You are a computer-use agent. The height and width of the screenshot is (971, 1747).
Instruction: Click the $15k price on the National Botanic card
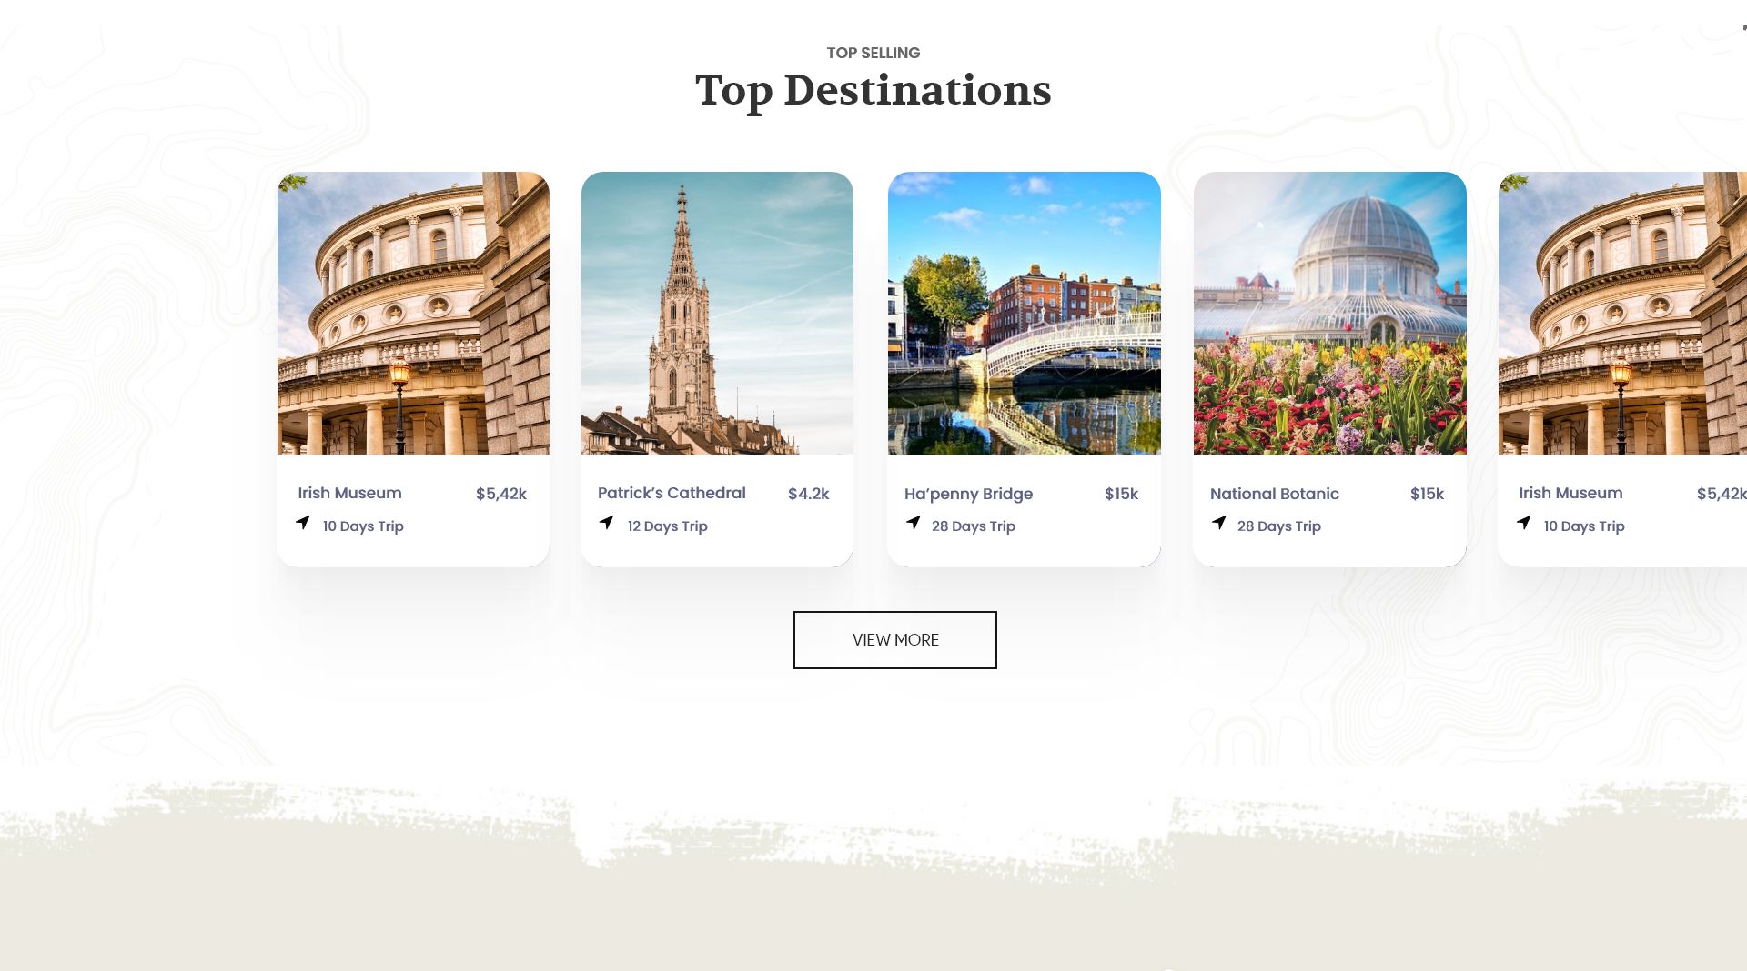(1427, 494)
